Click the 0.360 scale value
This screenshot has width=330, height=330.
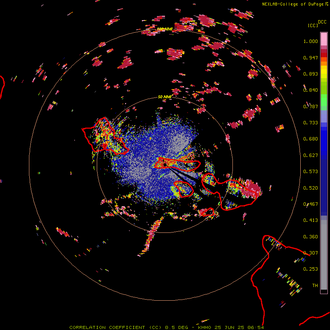coord(311,237)
